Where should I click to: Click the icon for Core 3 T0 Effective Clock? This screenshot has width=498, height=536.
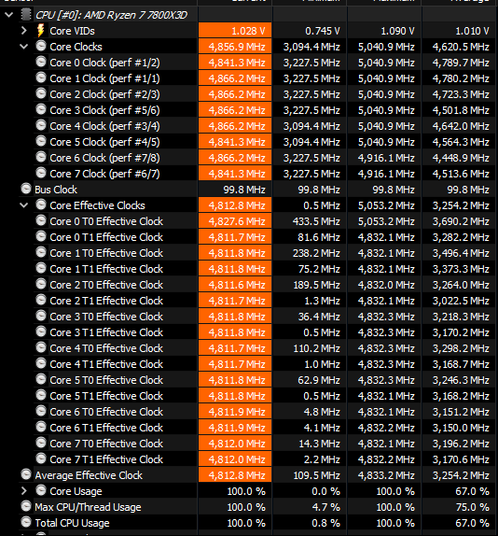click(x=41, y=316)
